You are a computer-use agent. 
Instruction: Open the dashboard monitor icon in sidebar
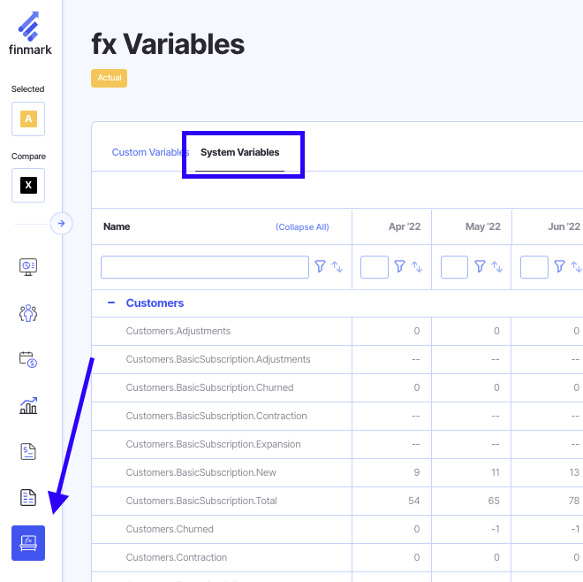click(x=28, y=266)
